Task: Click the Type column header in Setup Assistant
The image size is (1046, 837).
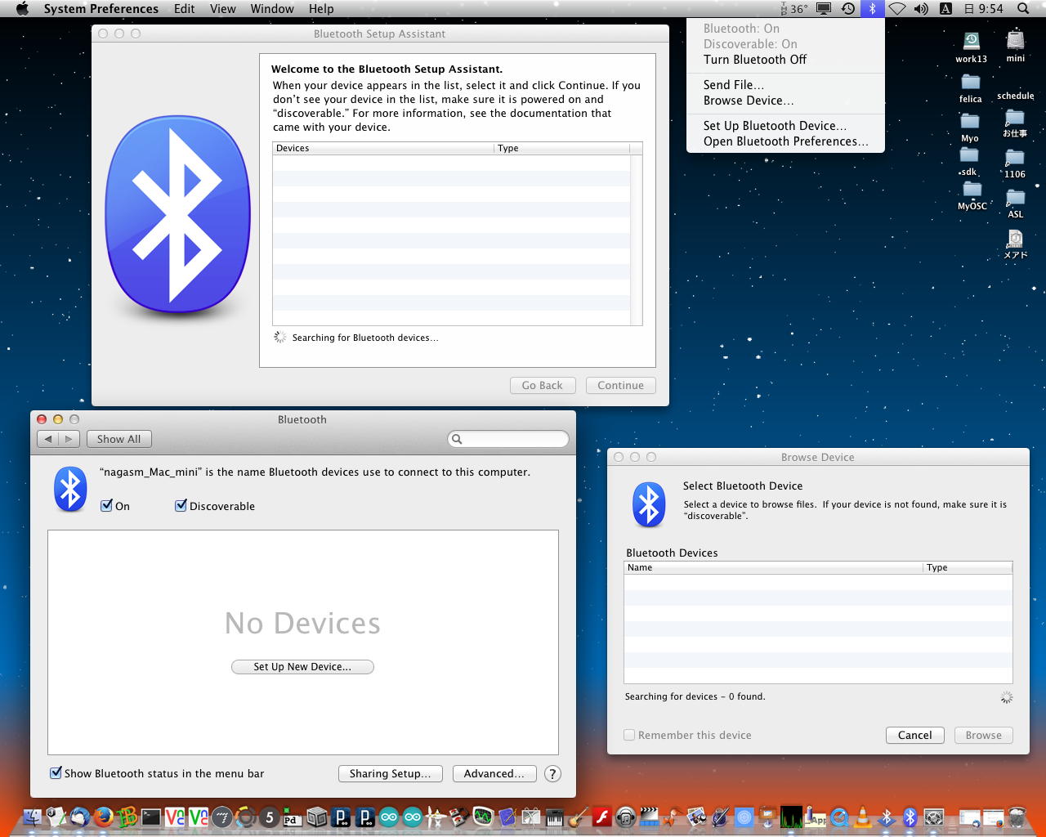Action: coord(562,148)
